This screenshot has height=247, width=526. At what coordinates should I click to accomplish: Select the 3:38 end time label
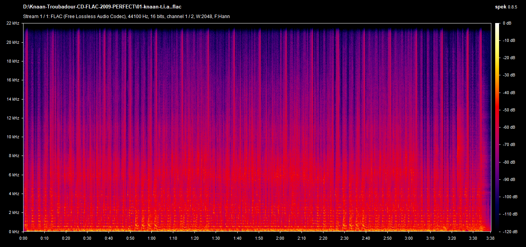[x=490, y=238]
